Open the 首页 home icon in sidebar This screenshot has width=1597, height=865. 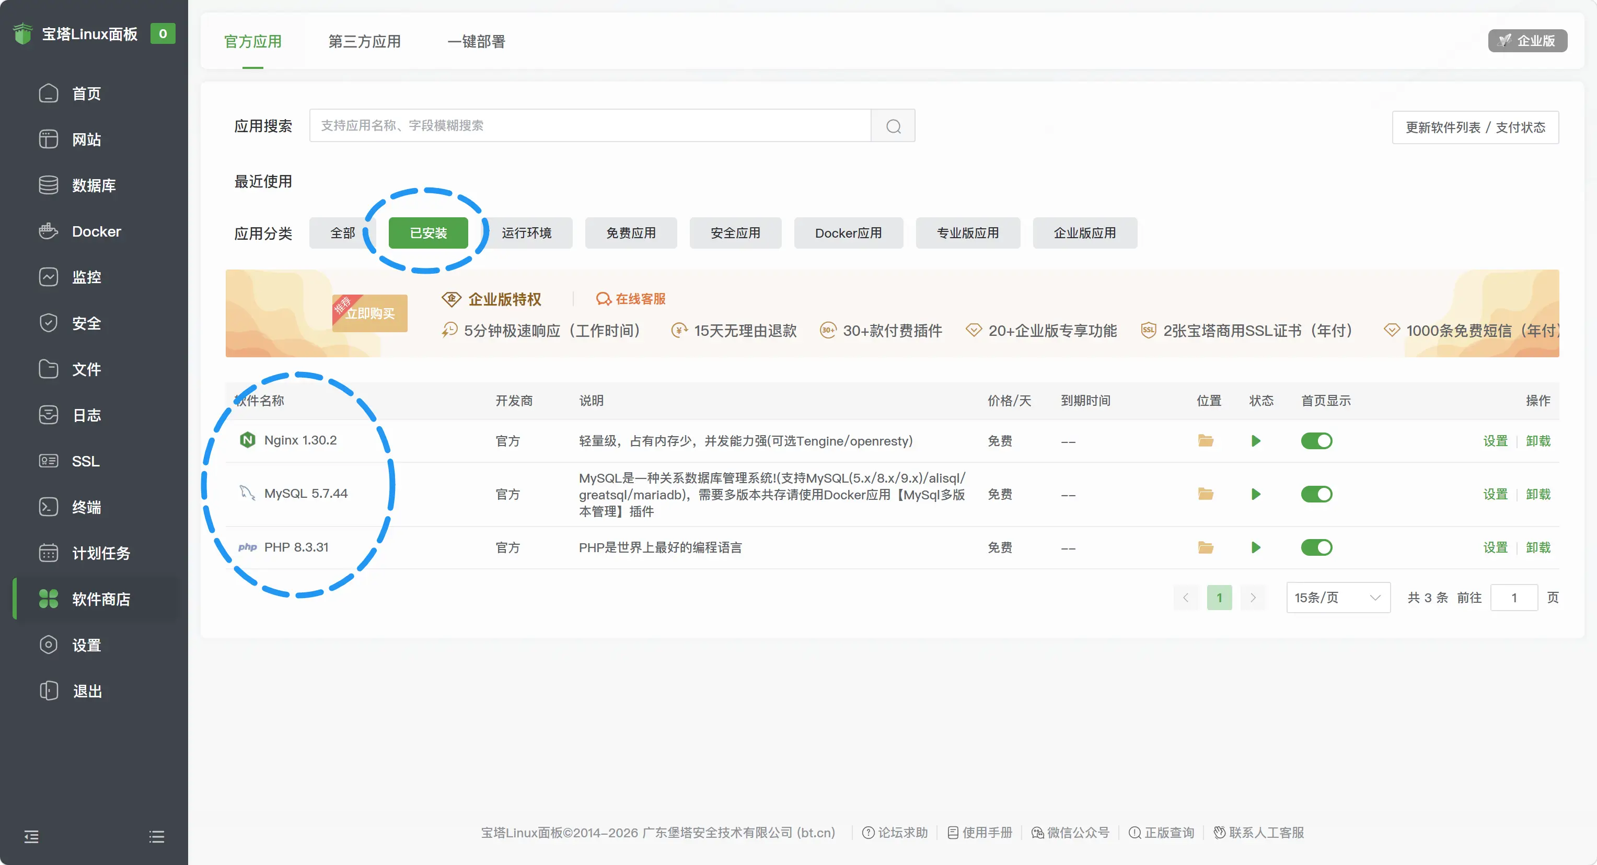point(49,93)
